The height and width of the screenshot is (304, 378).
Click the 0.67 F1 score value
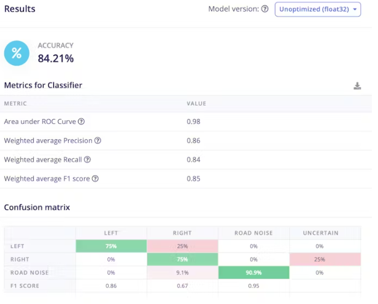coord(183,285)
